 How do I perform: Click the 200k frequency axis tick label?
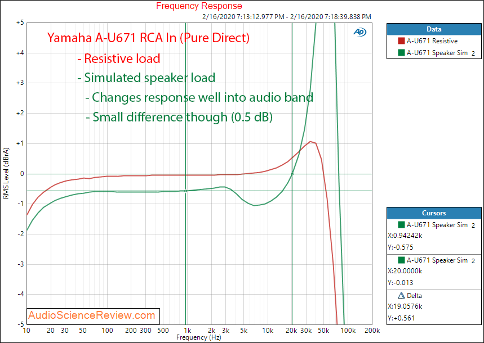pyautogui.click(x=372, y=331)
